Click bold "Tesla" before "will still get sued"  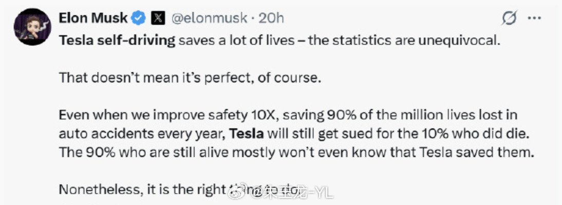[246, 134]
